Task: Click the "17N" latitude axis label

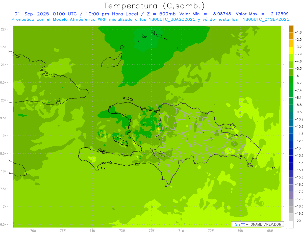Action: [4, 207]
